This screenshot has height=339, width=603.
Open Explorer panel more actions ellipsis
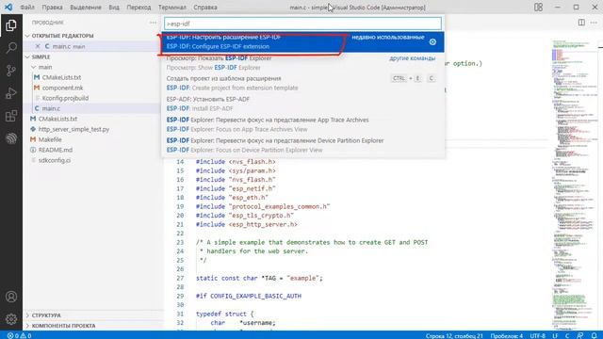(153, 23)
